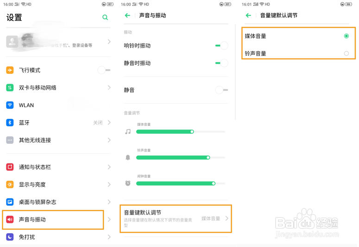Viewport: 359px width, 247px height.
Task: Adjust the 铃声音量 slider
Action: click(x=181, y=157)
